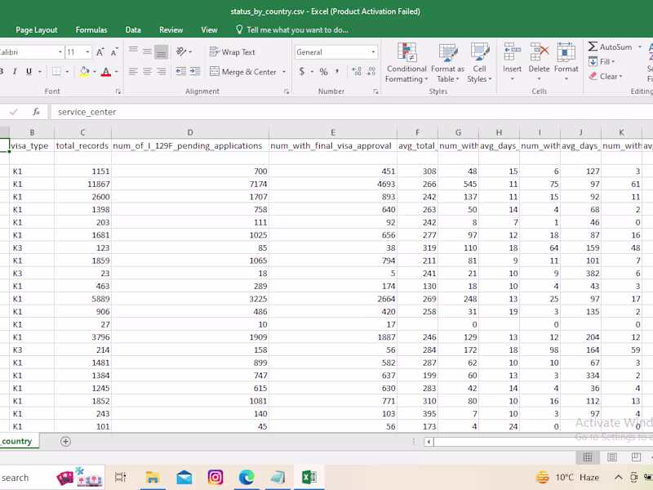Click the fill color bucket icon
The image size is (653, 490).
82,72
